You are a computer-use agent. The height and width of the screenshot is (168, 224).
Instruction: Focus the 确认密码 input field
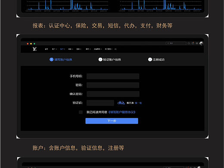point(113,94)
